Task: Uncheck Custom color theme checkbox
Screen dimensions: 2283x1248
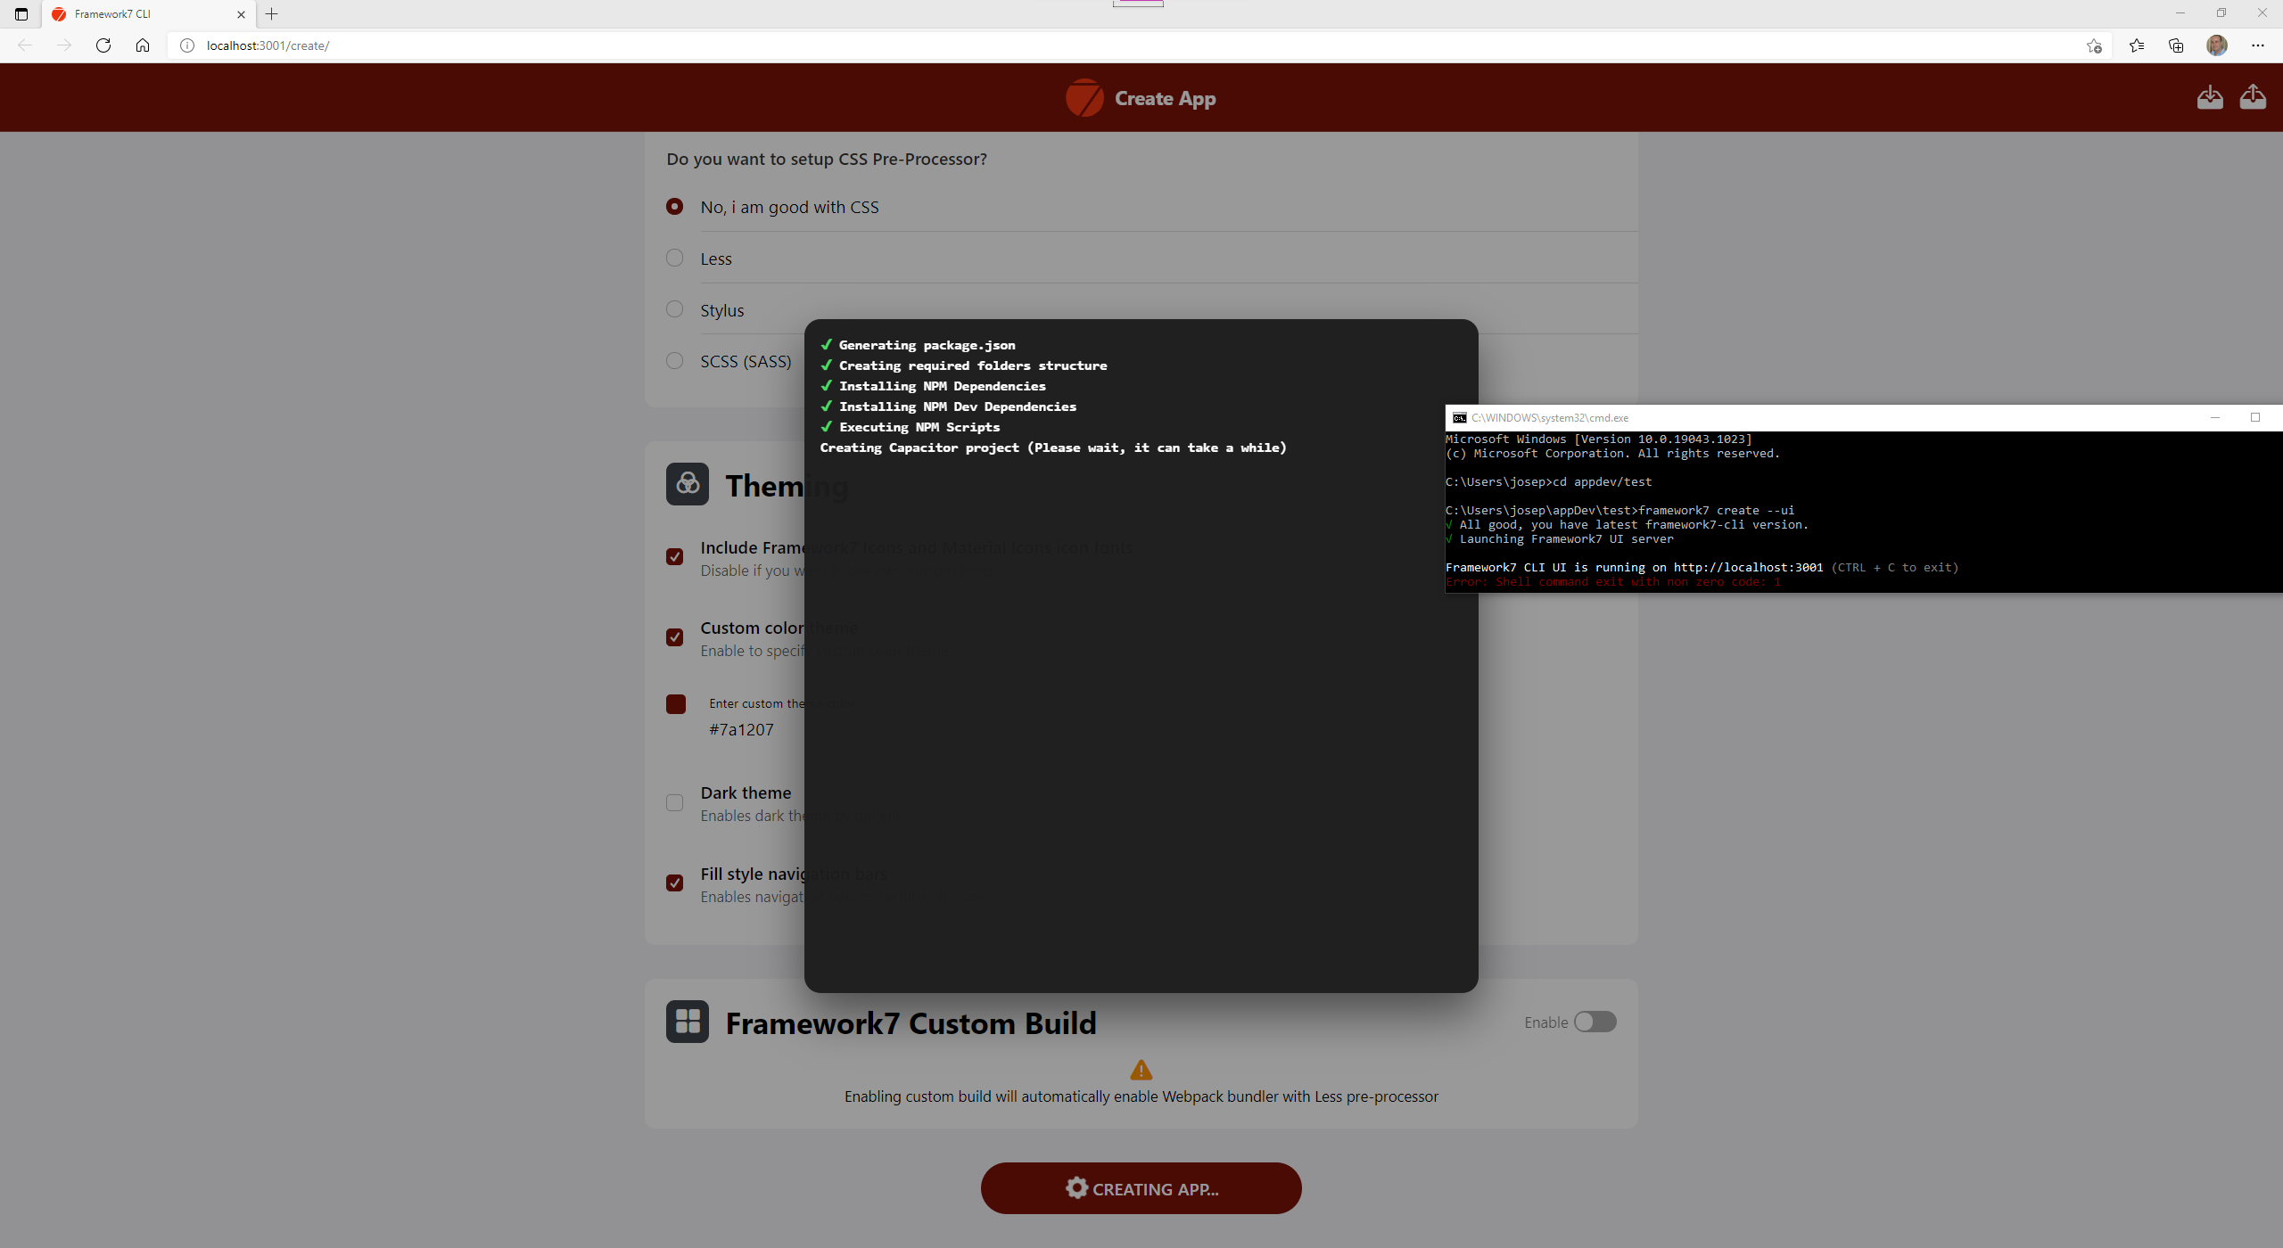Action: pos(675,637)
